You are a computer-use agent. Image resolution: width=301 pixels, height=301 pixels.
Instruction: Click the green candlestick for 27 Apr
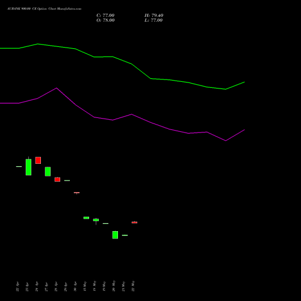tap(48, 172)
